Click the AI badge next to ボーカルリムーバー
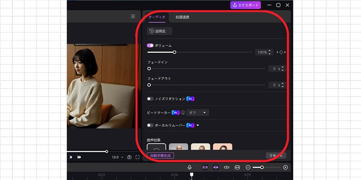Viewport: 361px width, 180px height. tap(190, 126)
